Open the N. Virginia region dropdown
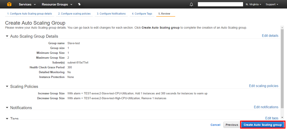Screen dimensions: 287x132 click(x=253, y=5)
